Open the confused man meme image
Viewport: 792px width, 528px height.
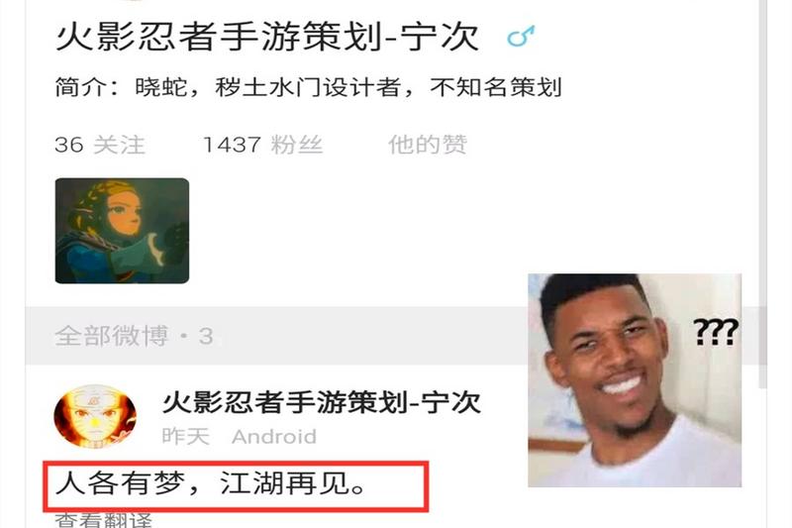pyautogui.click(x=635, y=380)
